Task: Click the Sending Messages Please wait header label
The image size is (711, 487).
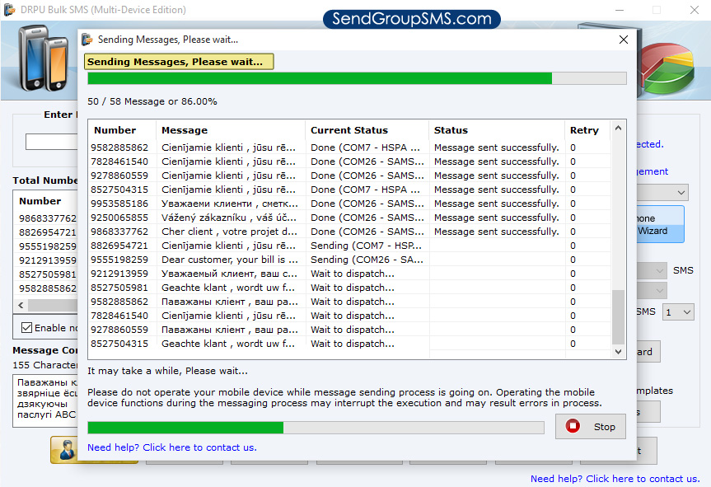Action: tap(178, 61)
